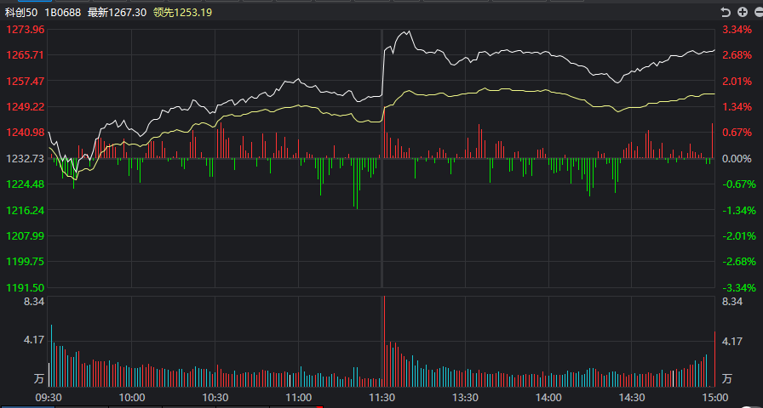Select the 09:30 time marker on the axis
Screen dimensions: 763x408
(49, 397)
